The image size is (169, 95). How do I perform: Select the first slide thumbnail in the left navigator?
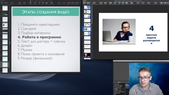click(5, 8)
